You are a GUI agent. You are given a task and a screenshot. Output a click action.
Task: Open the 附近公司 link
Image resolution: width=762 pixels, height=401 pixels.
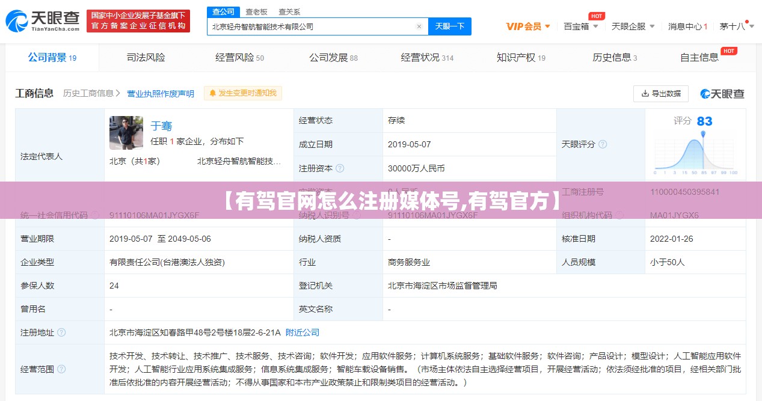point(303,332)
